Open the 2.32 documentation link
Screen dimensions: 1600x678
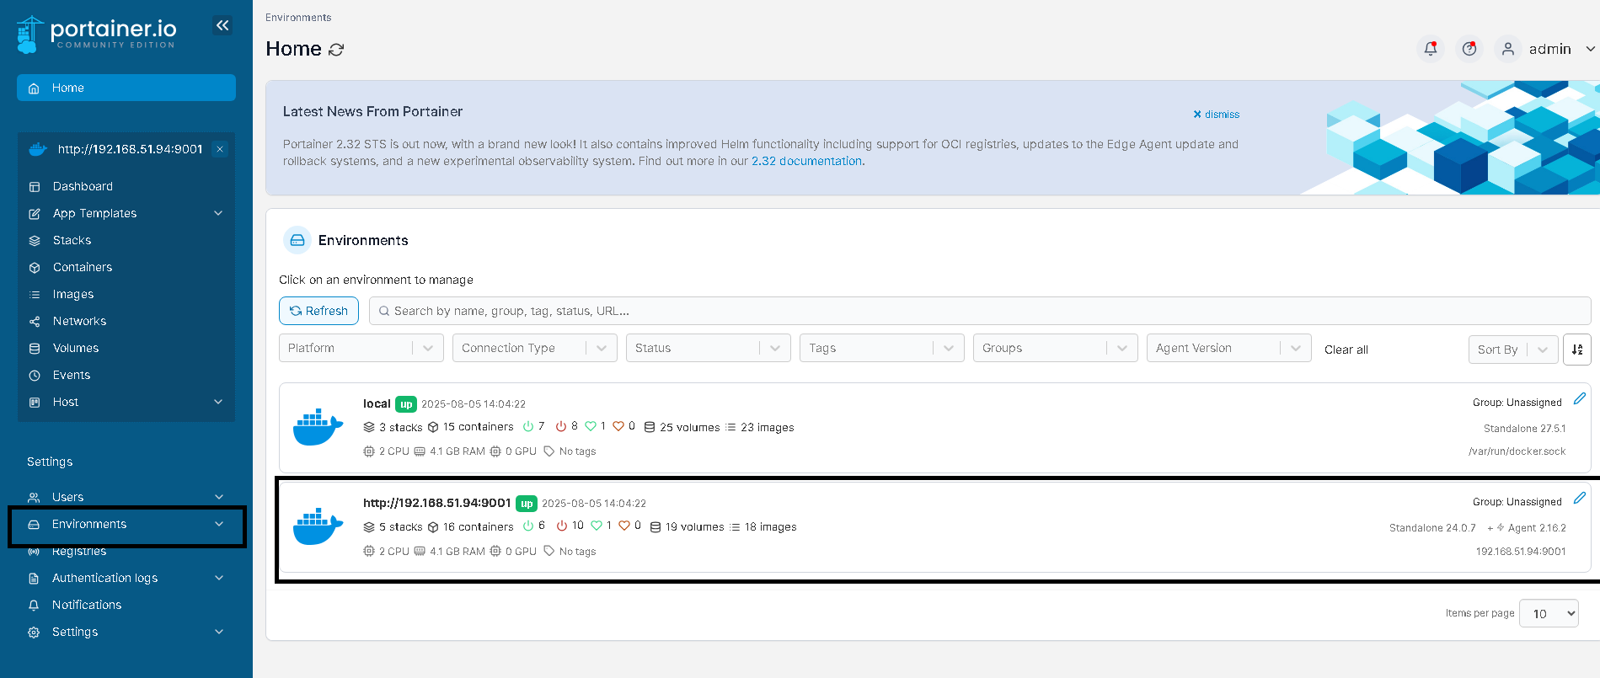point(806,161)
